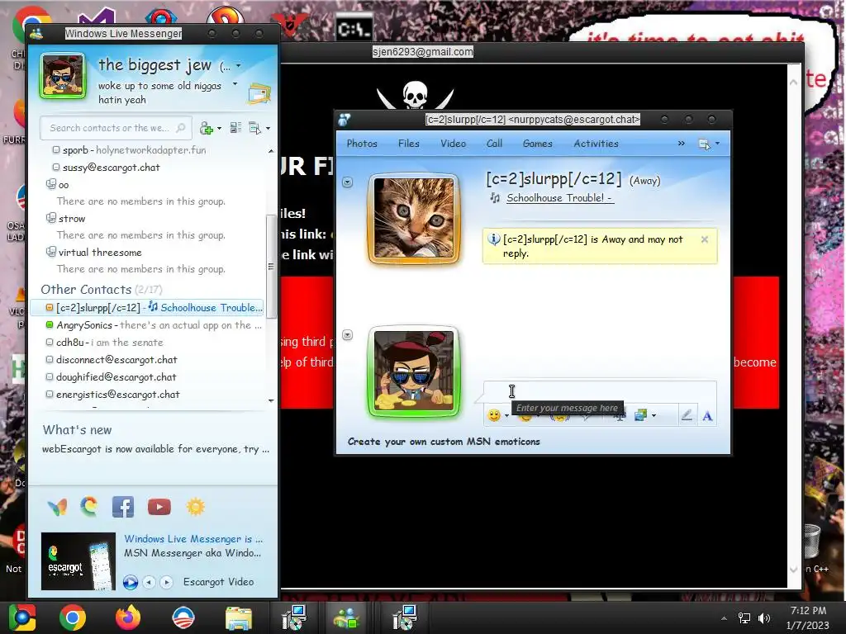Click the search magnifier icon
Image resolution: width=846 pixels, height=634 pixels.
point(181,128)
